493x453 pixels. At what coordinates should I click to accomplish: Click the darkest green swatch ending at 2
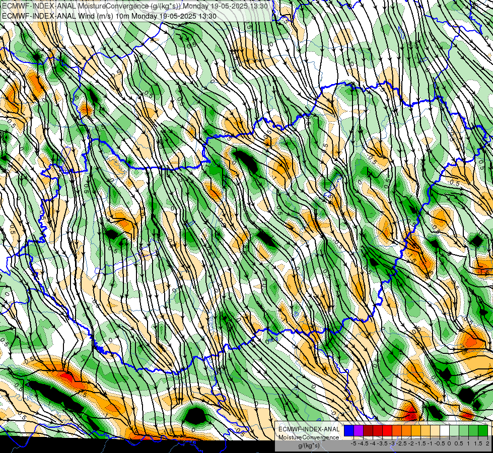point(483,431)
